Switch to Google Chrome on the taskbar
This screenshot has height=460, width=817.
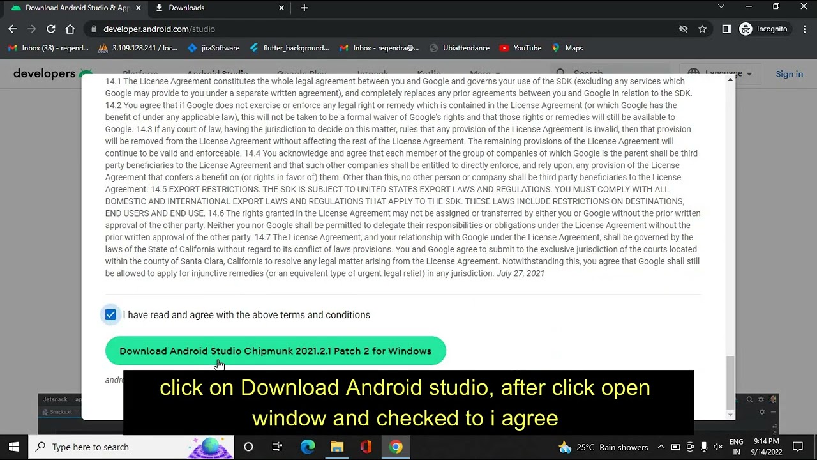point(396,447)
